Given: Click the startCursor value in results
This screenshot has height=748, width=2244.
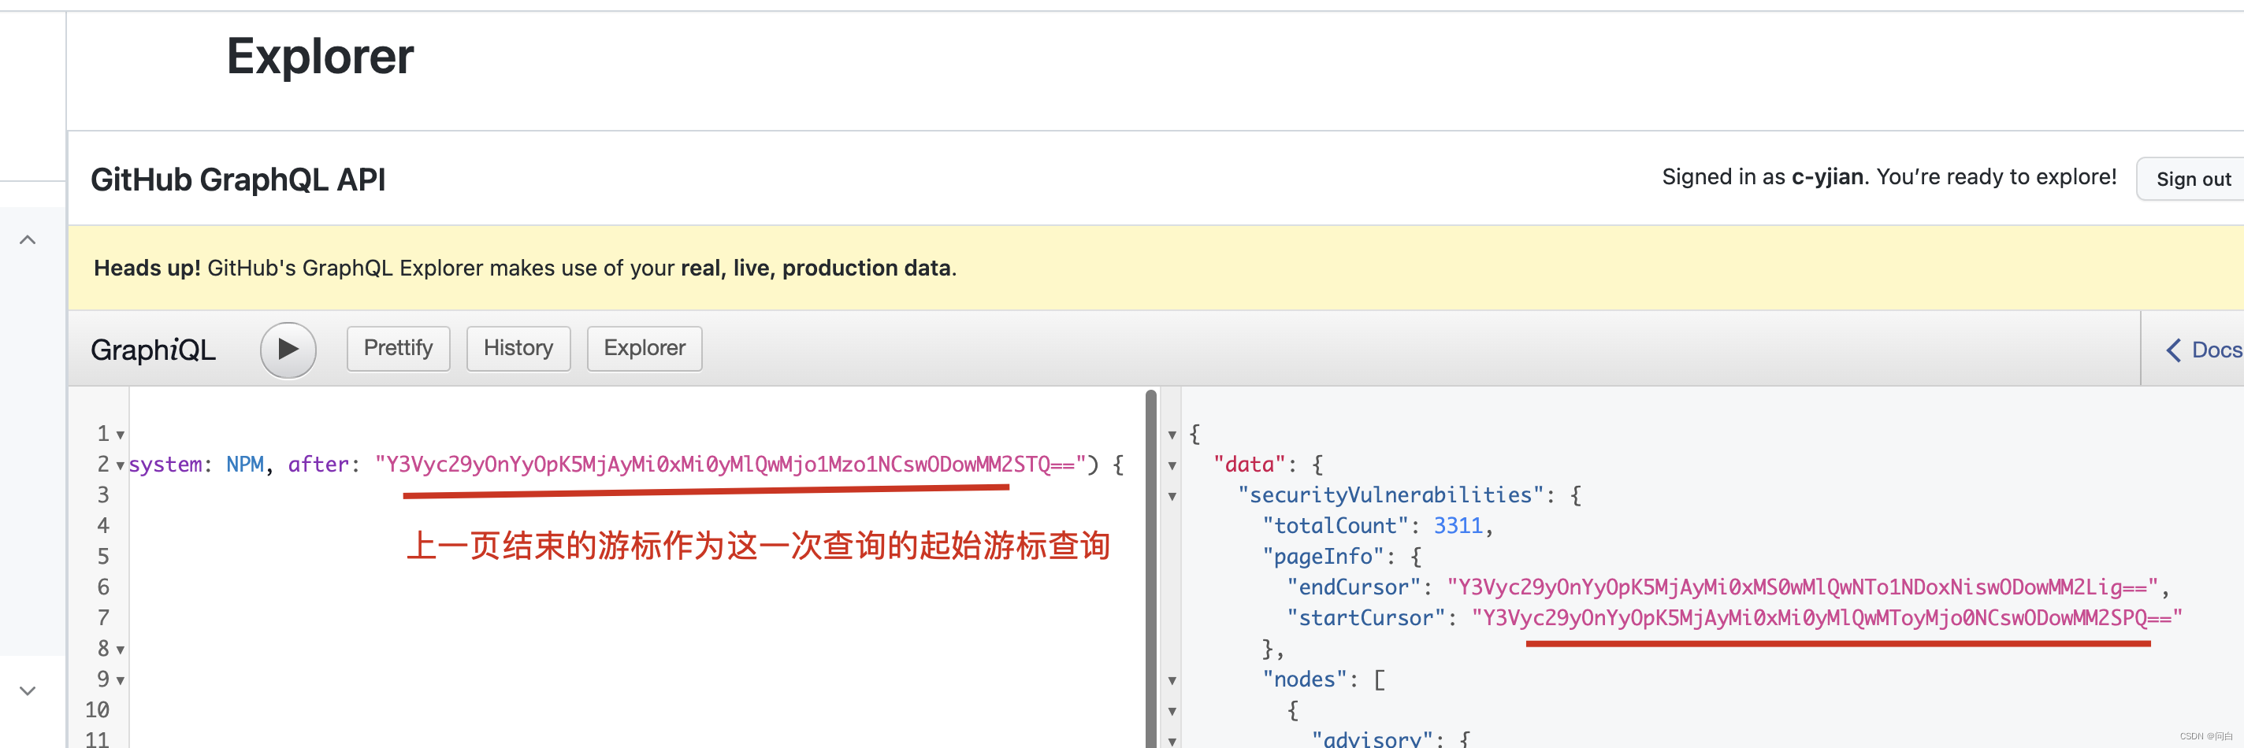Looking at the screenshot, I should coord(1826,617).
